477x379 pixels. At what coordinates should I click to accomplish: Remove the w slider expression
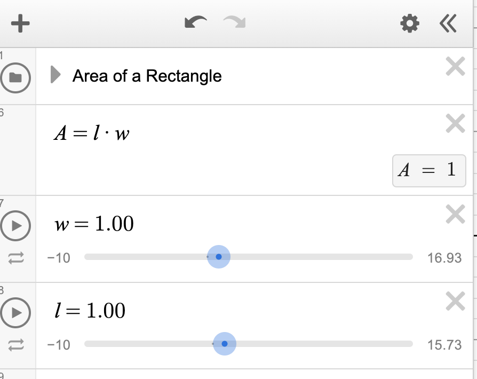point(455,215)
